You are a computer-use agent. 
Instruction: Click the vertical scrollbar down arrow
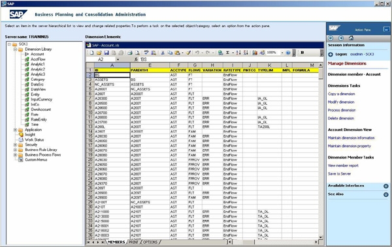click(x=321, y=237)
